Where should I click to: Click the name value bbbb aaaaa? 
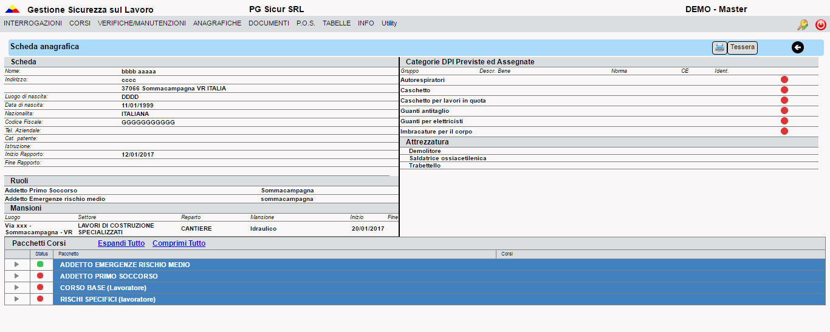(x=139, y=71)
